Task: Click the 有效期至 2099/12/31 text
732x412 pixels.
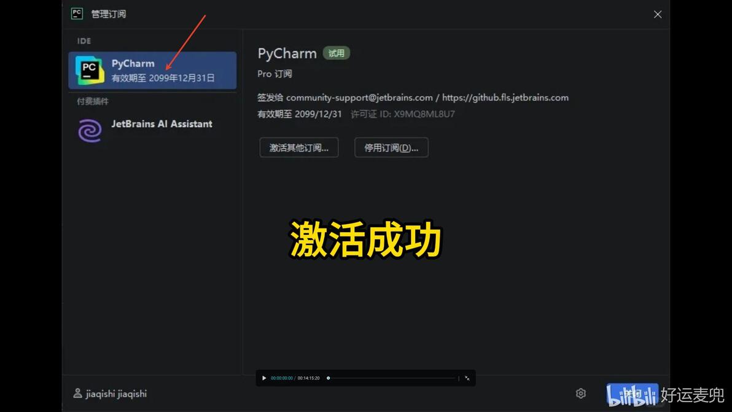Action: (x=299, y=114)
